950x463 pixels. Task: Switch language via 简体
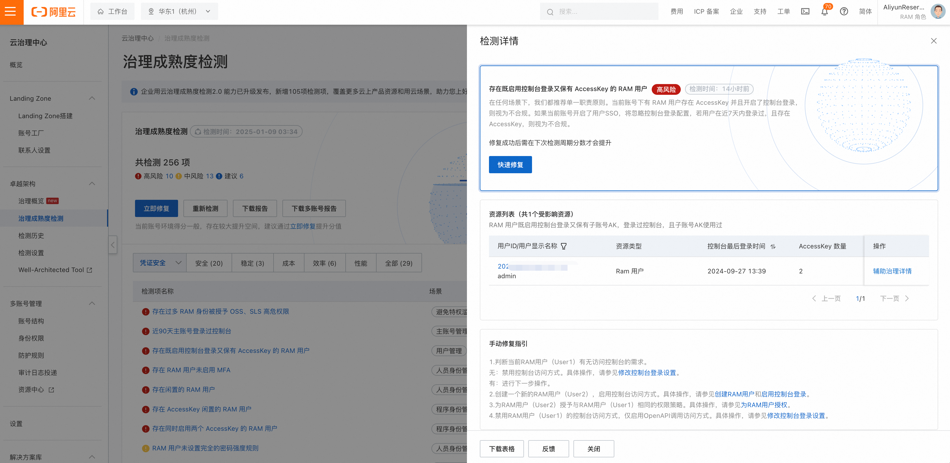tap(865, 12)
